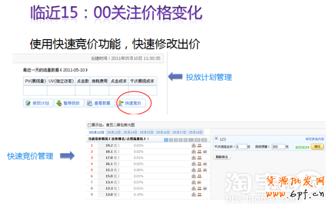Viewport: 330px width, 206px height.
Task: Open the 05月18日 date tab
Action: (x=196, y=132)
